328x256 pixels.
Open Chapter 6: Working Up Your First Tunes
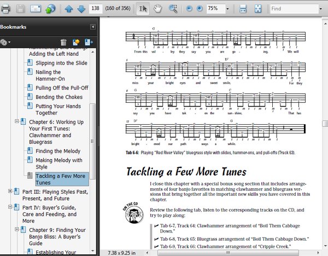pos(56,132)
